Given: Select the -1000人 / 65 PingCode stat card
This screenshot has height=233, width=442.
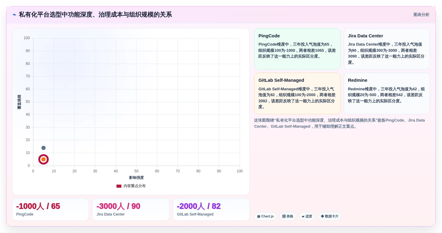Looking at the screenshot, I should coord(51,209).
